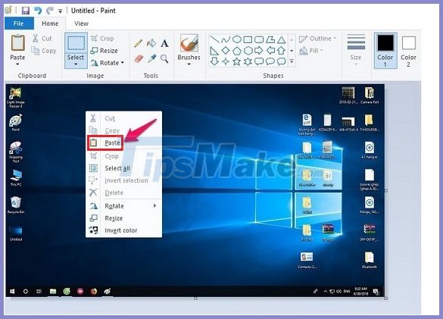Select the Fill with color bucket tool

click(x=151, y=43)
